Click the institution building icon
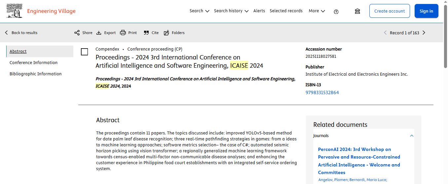448x184 pixels. (x=357, y=11)
